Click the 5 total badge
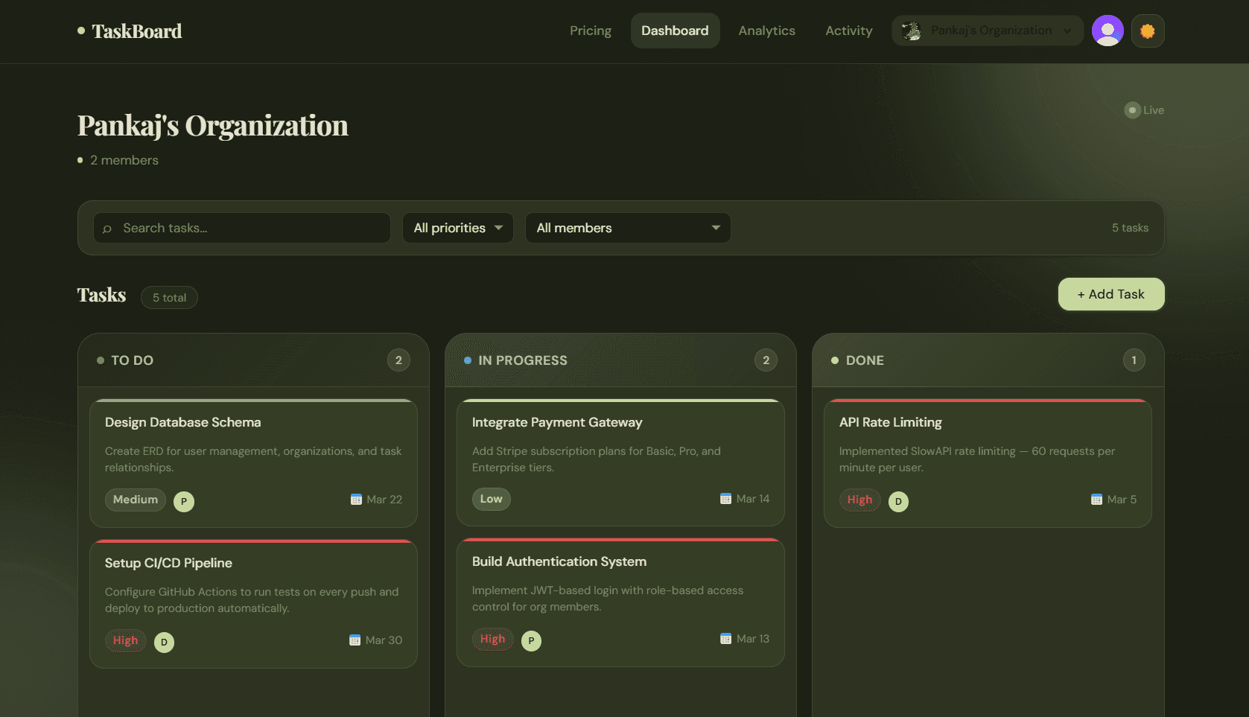Screen dimensions: 1249x717 pos(169,298)
